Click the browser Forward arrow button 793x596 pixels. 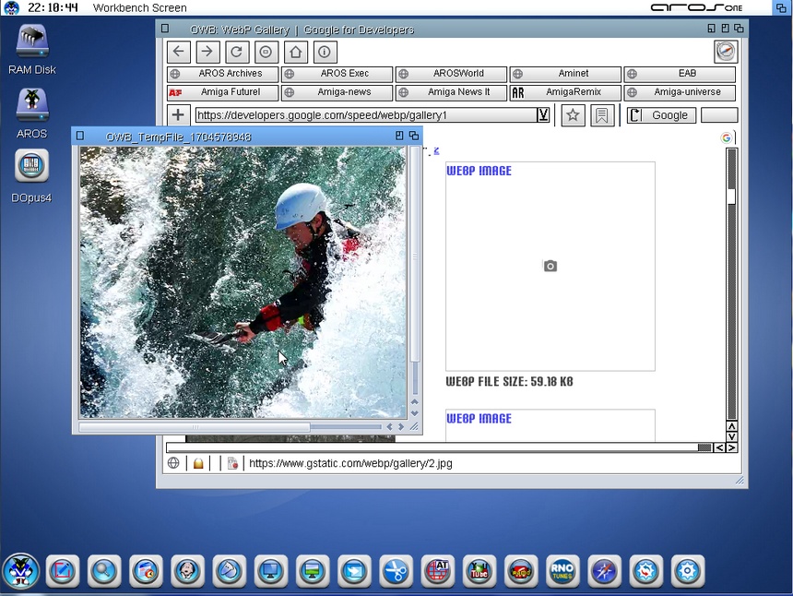point(207,53)
